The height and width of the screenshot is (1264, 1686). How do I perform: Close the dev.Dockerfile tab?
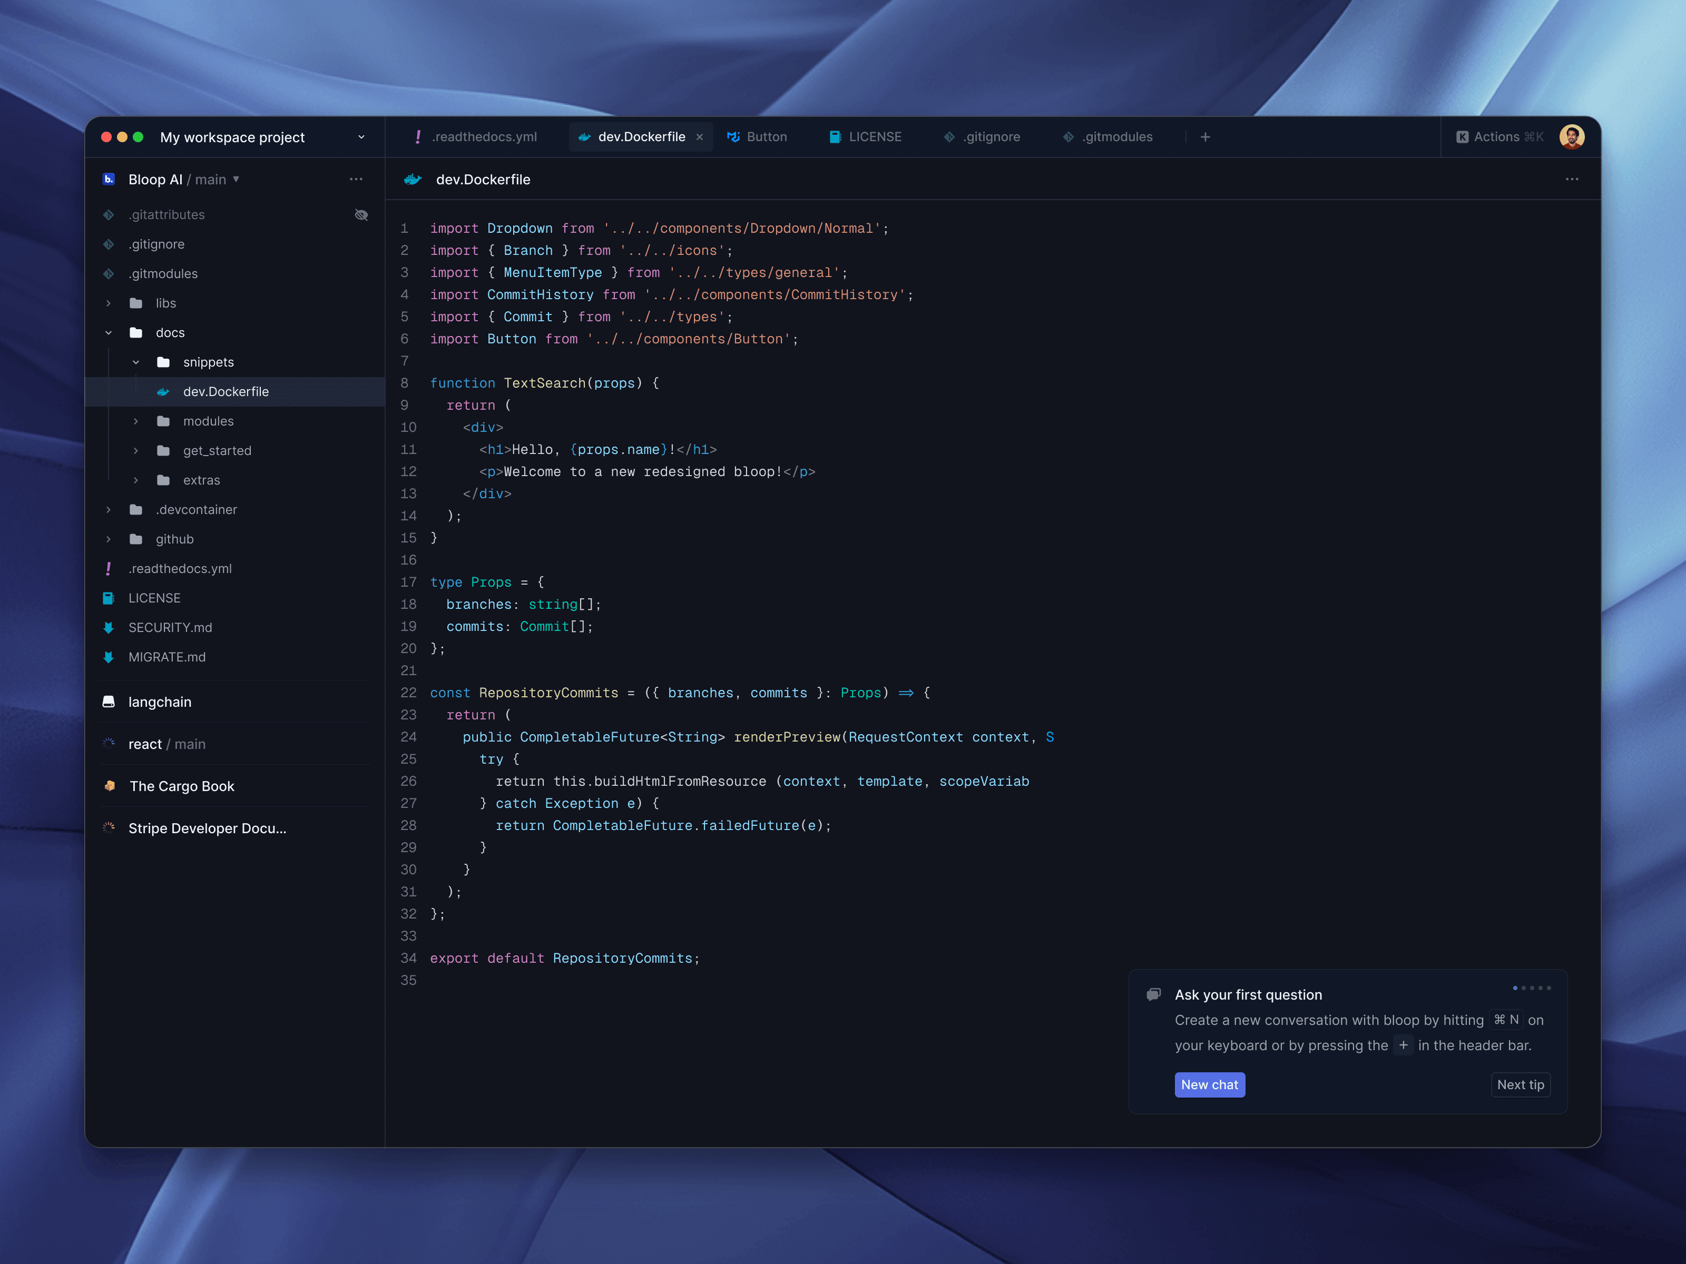(700, 137)
